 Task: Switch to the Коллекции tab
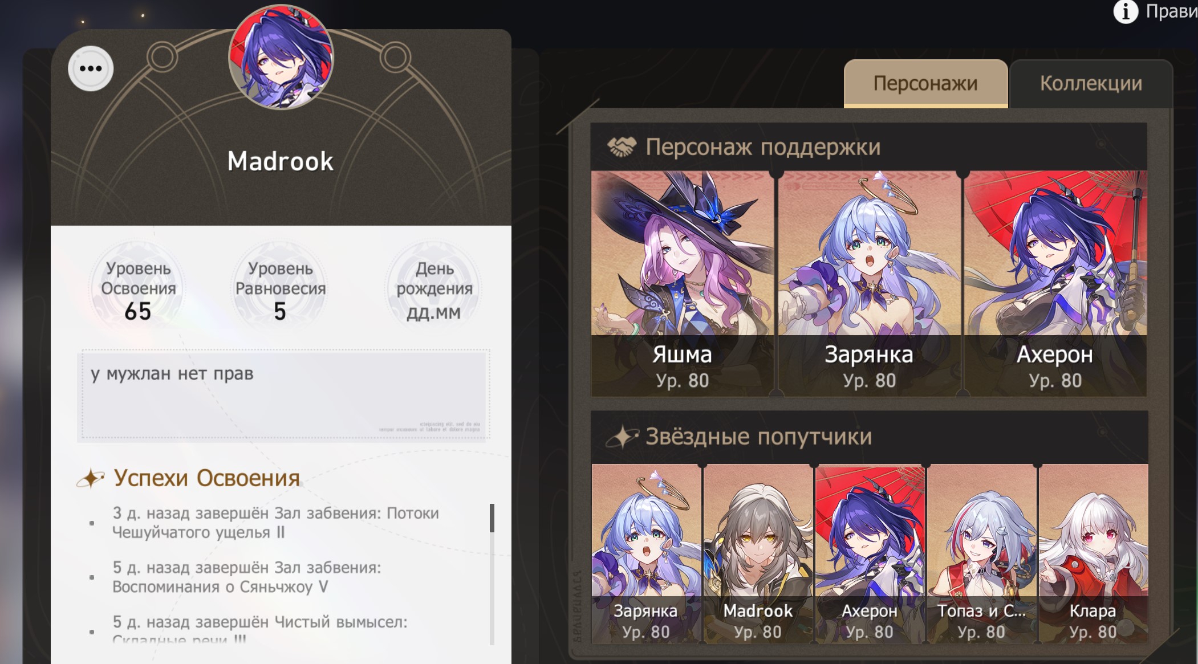coord(1091,84)
